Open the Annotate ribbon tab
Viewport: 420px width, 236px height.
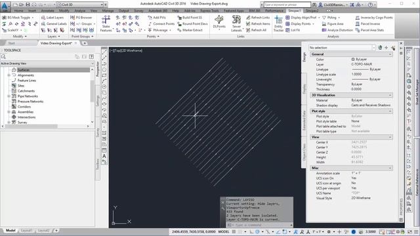[47, 10]
